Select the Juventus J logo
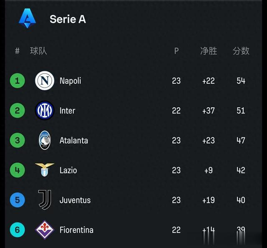 pyautogui.click(x=45, y=200)
